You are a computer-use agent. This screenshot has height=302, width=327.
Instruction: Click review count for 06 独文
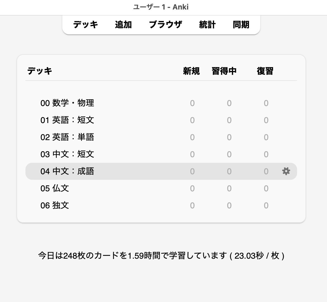coord(266,206)
